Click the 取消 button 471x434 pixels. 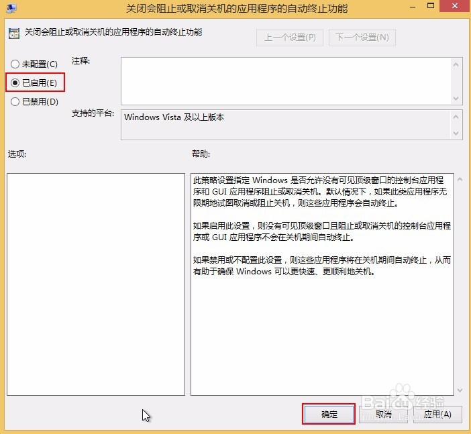[x=383, y=414]
